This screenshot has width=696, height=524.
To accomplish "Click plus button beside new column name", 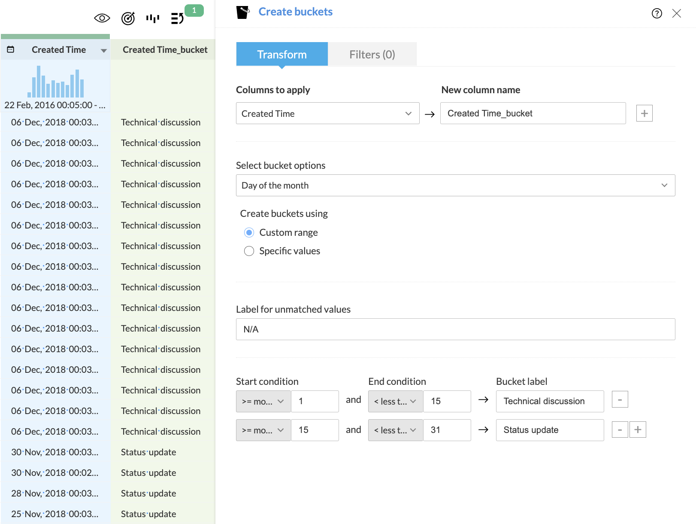I will click(644, 113).
